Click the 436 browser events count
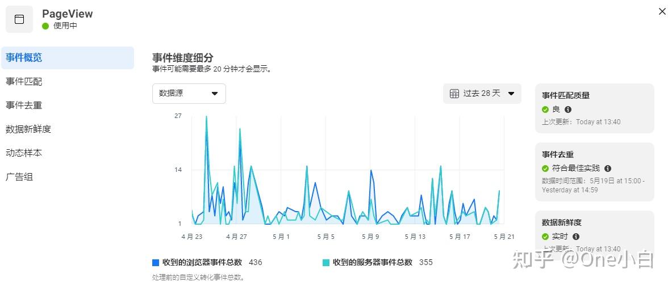This screenshot has height=286, width=672. [x=256, y=263]
